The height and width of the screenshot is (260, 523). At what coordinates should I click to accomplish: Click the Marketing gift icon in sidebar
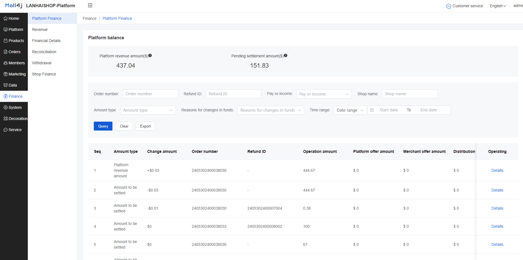[6, 74]
